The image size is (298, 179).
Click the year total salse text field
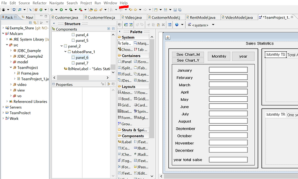[x=228, y=160]
